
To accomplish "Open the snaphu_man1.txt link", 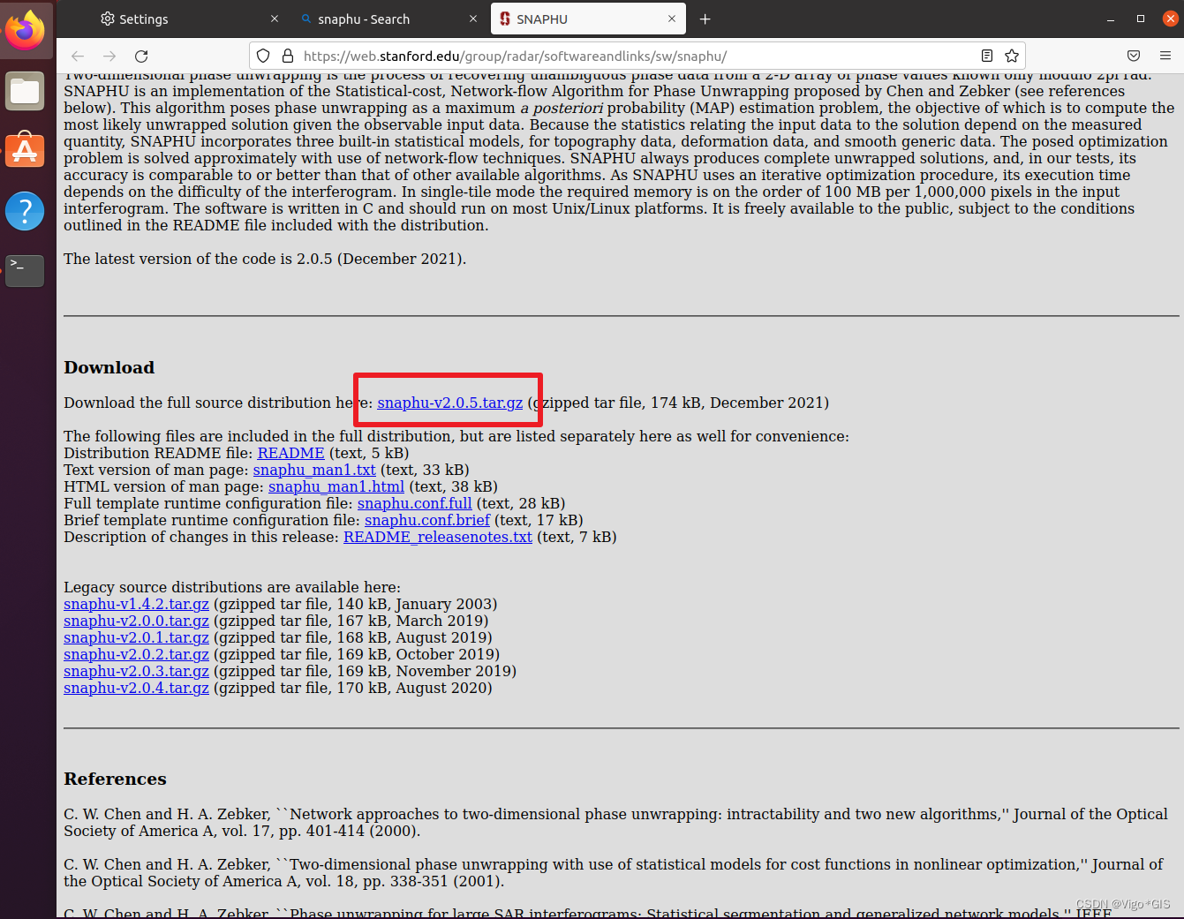I will coord(314,470).
